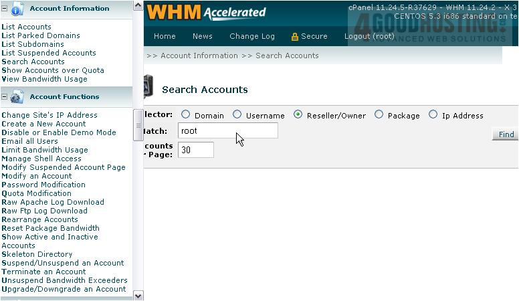Choose the Ip Address radio button
Viewport: 519px width, 301px height.
(433, 115)
